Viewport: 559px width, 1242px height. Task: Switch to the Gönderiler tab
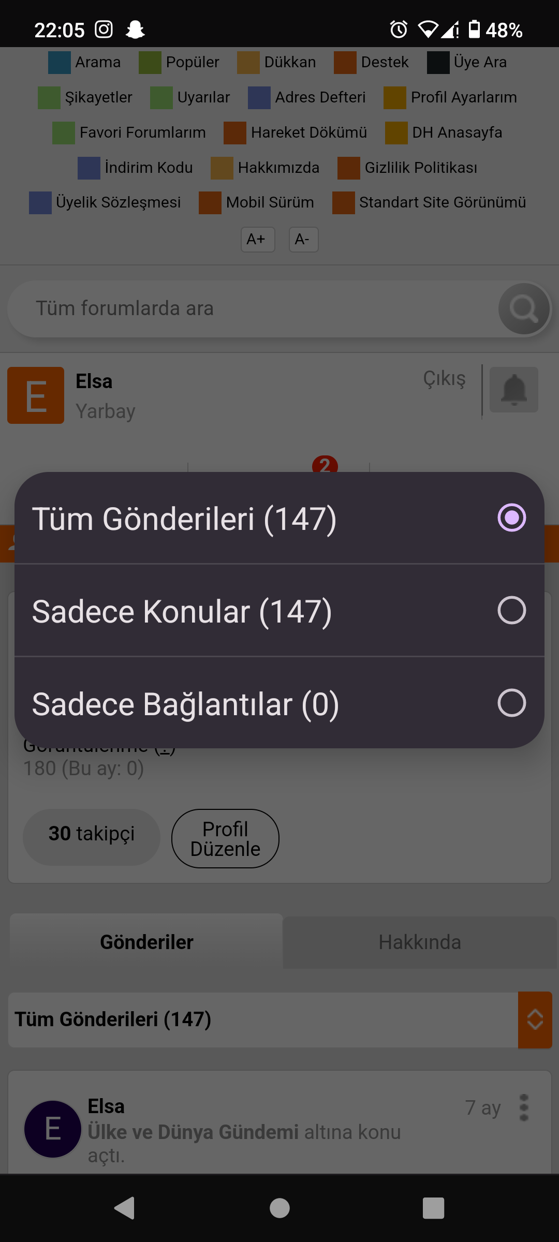(146, 942)
